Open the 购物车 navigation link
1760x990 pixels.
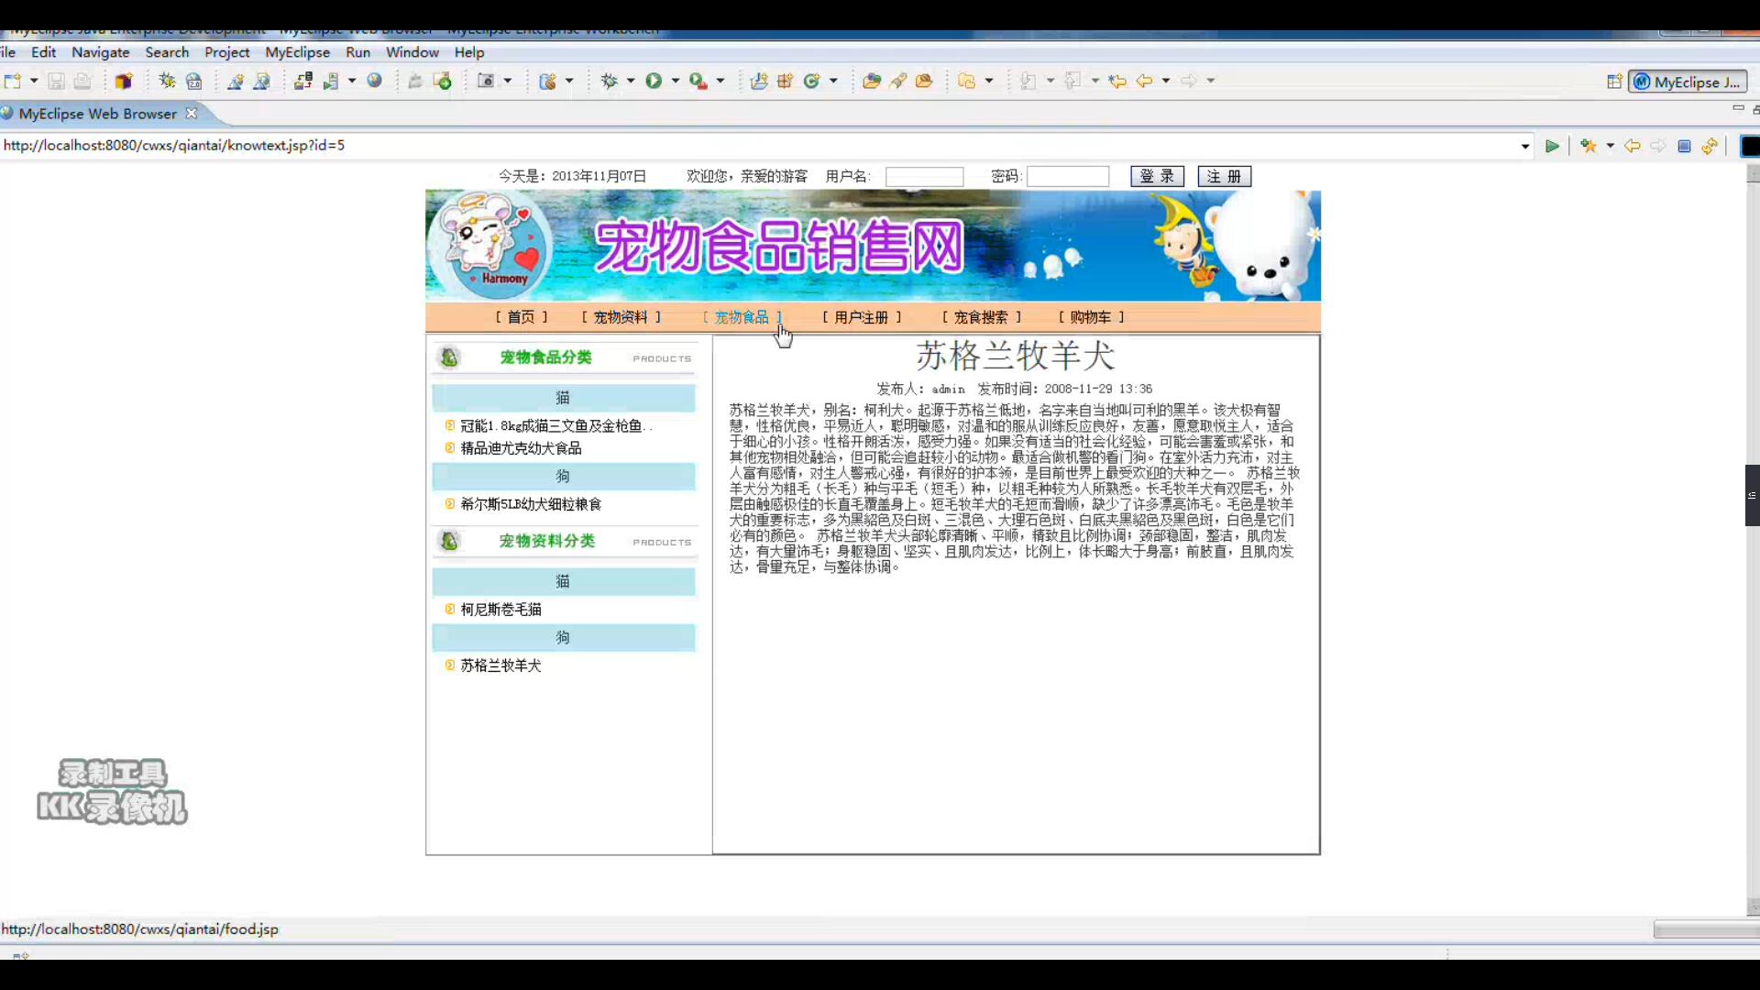[1091, 317]
